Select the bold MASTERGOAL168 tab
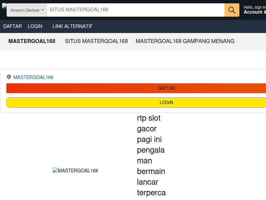266x200 pixels. tap(32, 41)
